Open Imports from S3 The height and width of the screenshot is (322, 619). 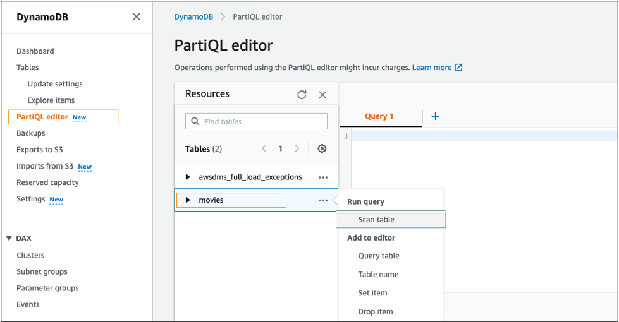[x=45, y=166]
